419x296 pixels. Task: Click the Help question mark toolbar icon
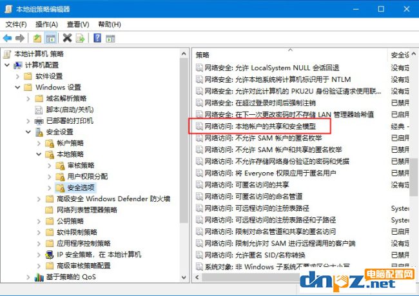(x=97, y=38)
